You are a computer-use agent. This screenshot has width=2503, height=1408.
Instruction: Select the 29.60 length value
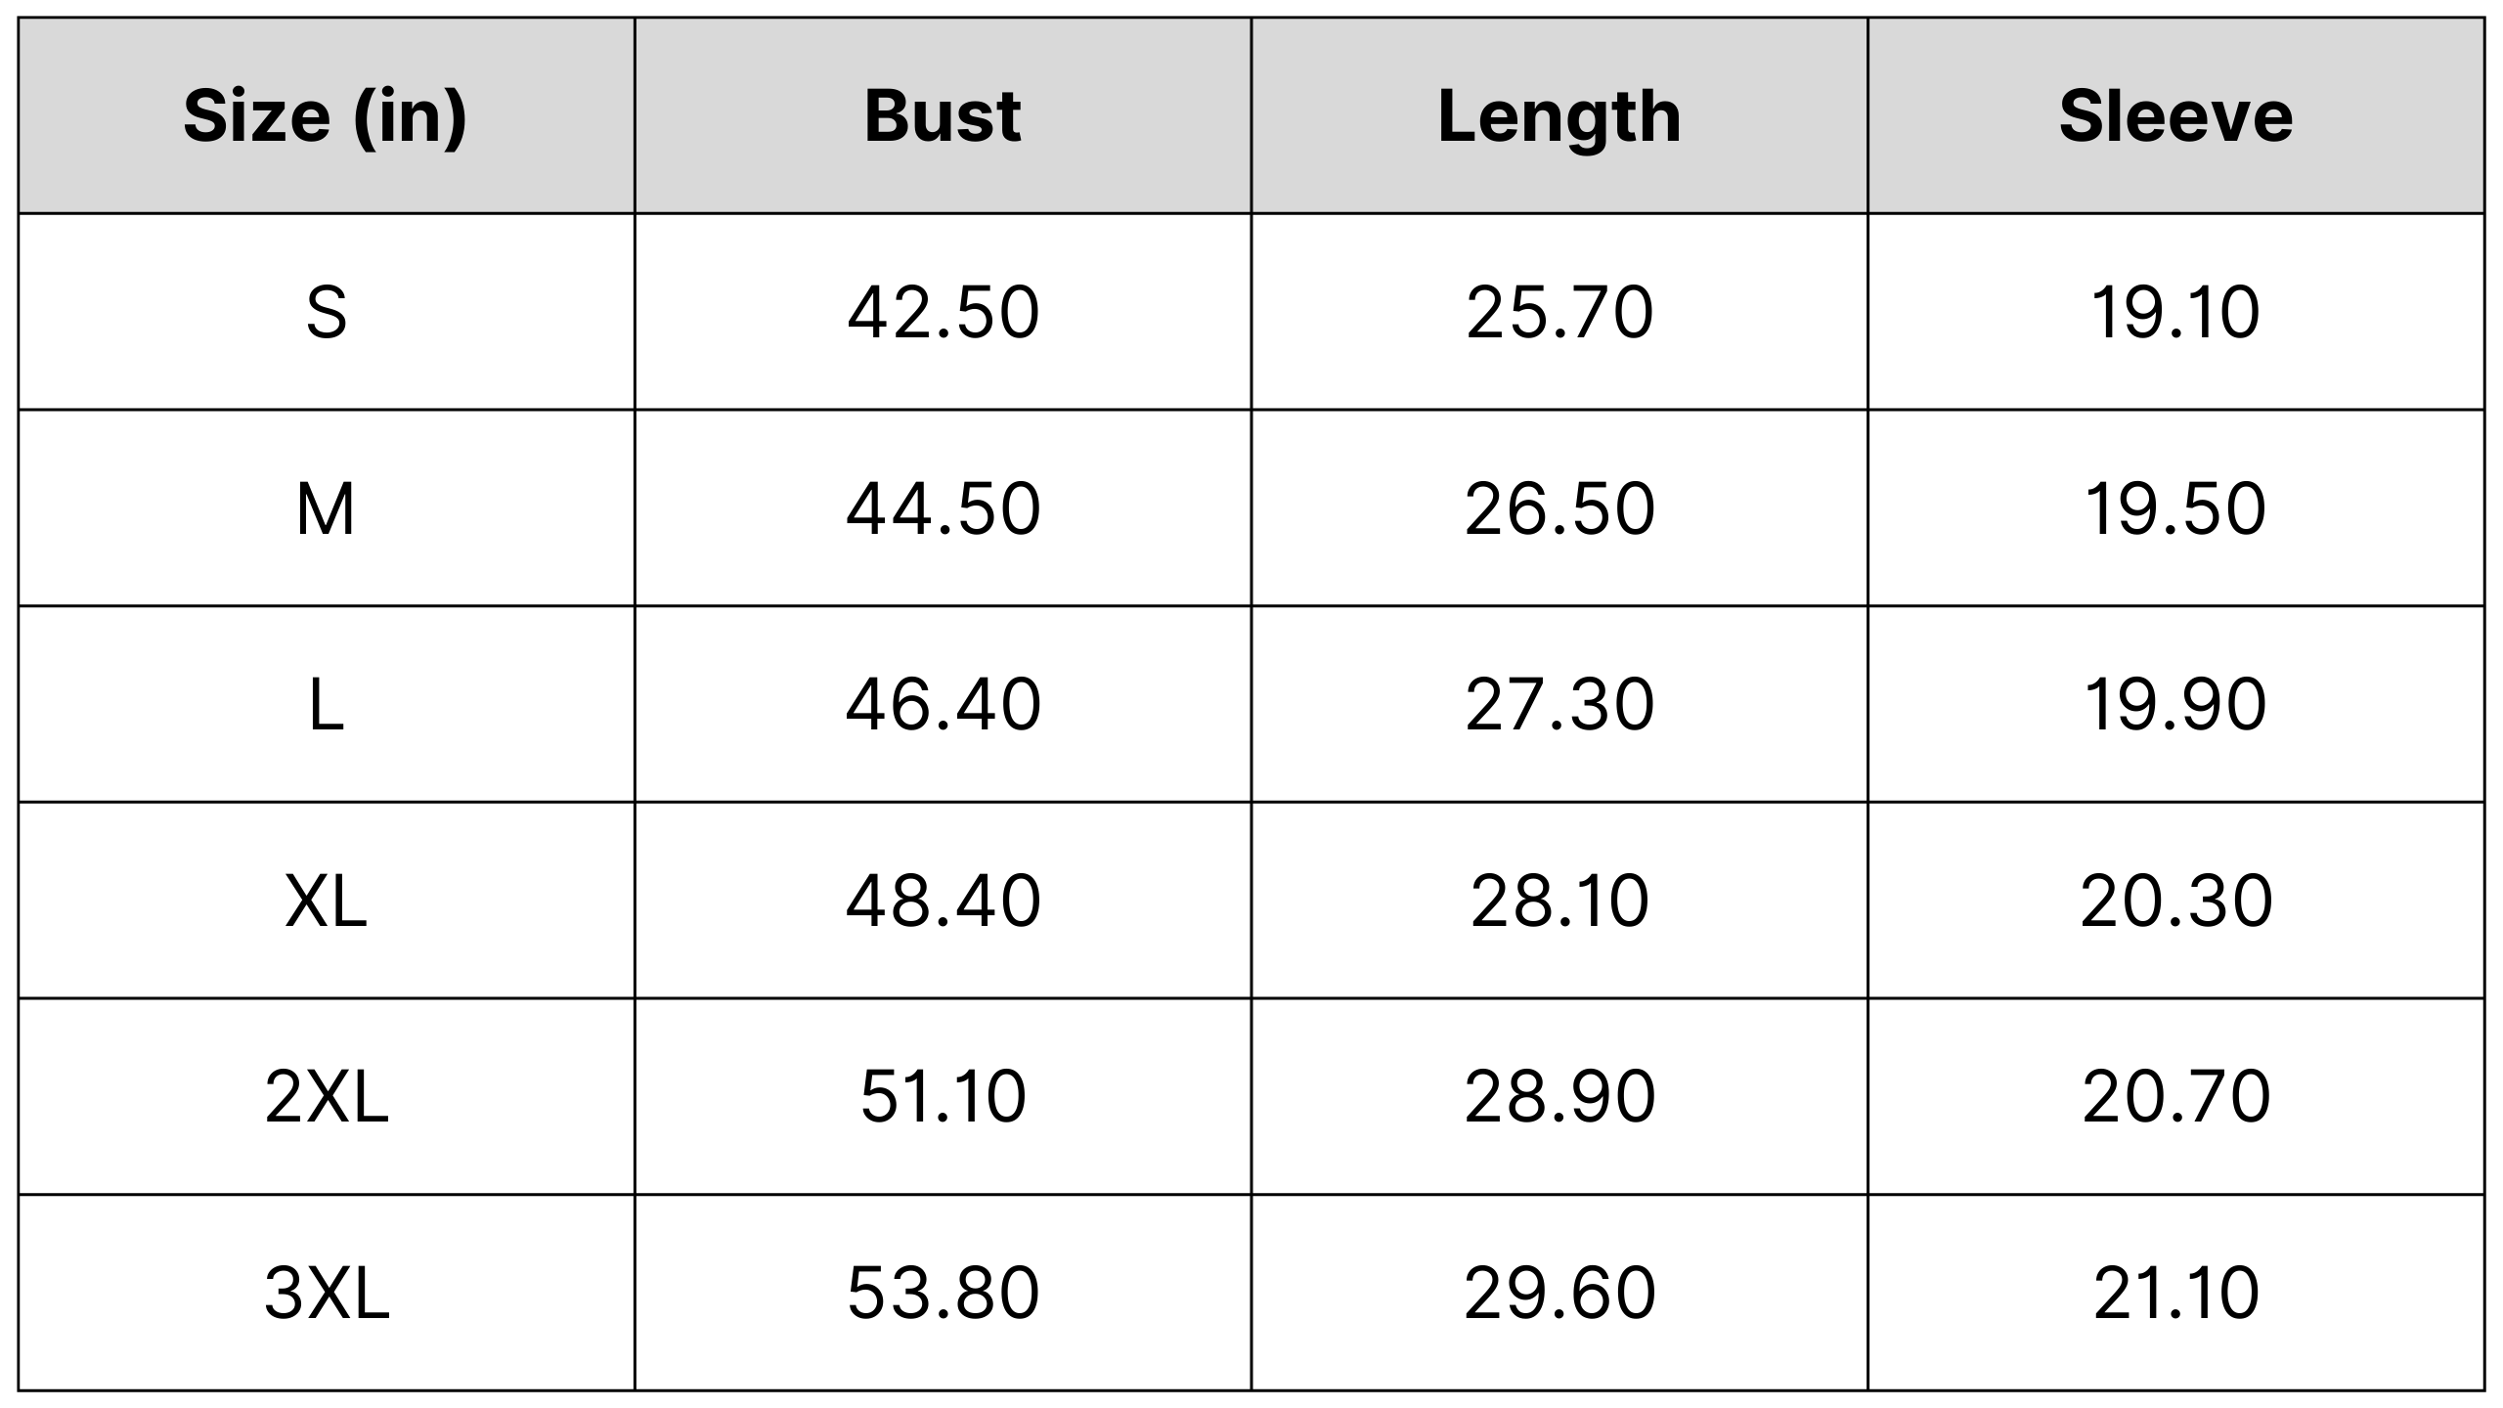[1559, 1293]
